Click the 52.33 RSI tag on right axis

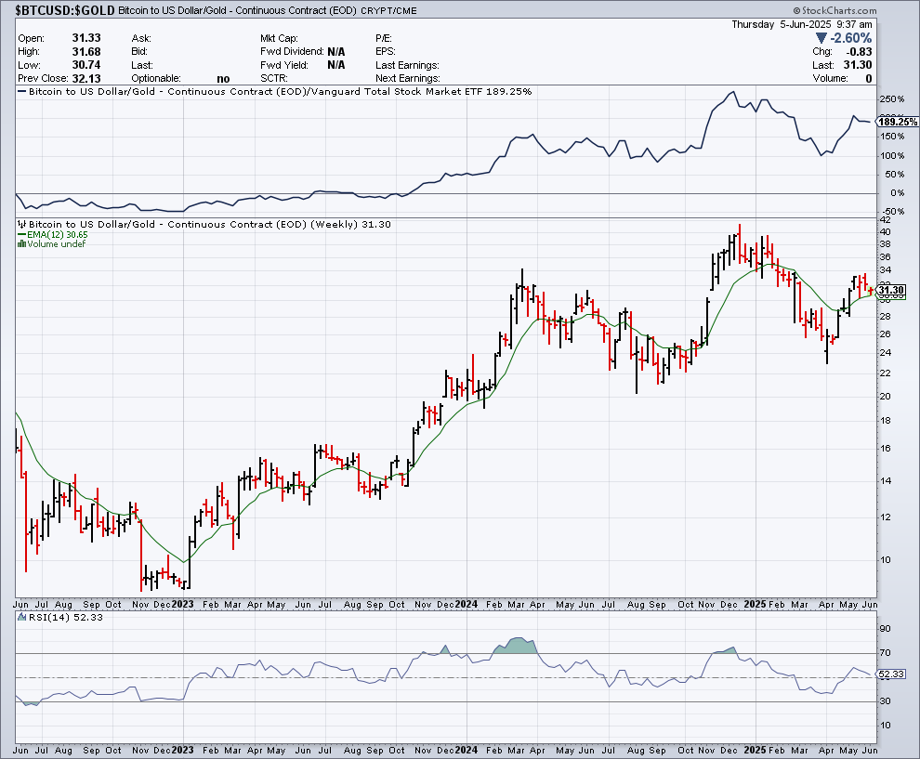891,674
